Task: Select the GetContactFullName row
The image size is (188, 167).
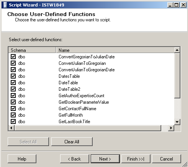Action: 91,109
